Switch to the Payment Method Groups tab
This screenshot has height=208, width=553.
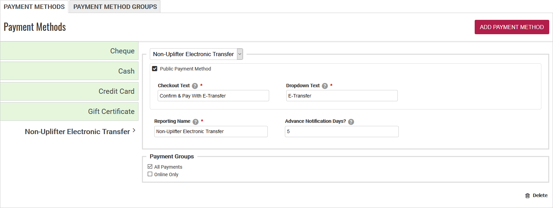coord(115,6)
